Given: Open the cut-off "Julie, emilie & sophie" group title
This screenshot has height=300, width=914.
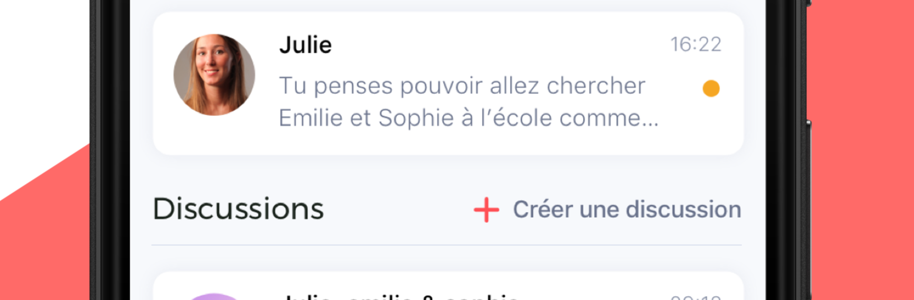Looking at the screenshot, I should [x=400, y=297].
